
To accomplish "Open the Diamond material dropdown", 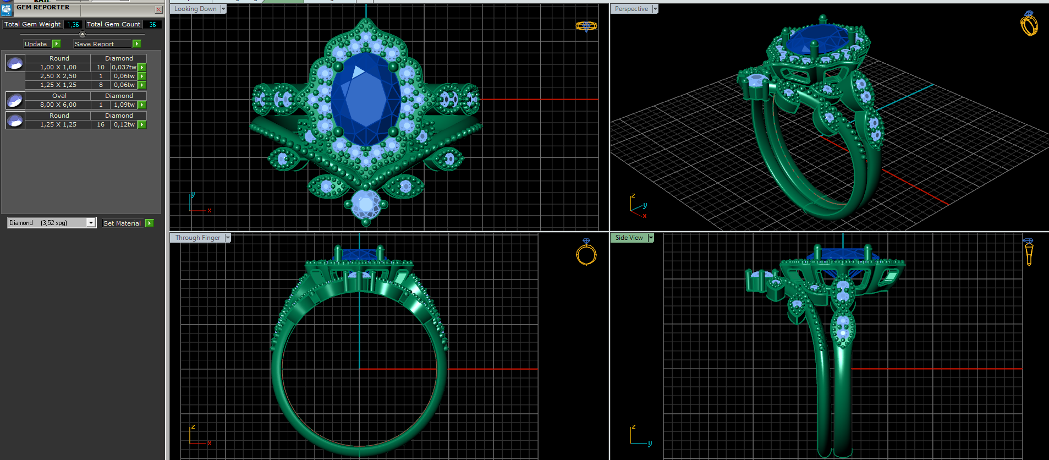I will (x=91, y=223).
